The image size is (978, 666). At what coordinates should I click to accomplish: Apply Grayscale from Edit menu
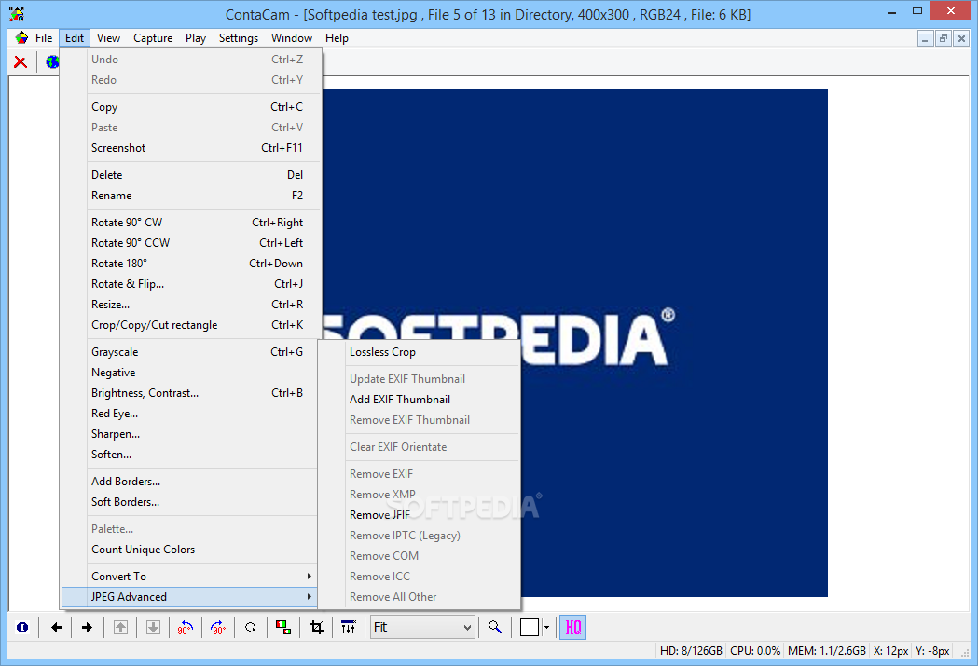point(189,352)
